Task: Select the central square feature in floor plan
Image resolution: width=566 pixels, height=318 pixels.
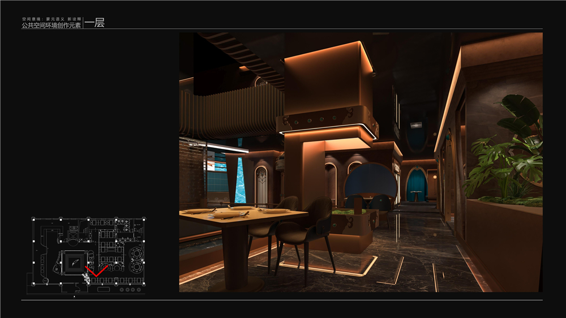Action: [x=74, y=261]
